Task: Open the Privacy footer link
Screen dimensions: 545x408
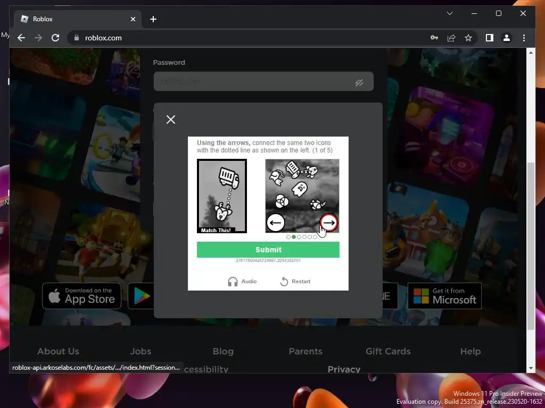Action: (x=344, y=369)
